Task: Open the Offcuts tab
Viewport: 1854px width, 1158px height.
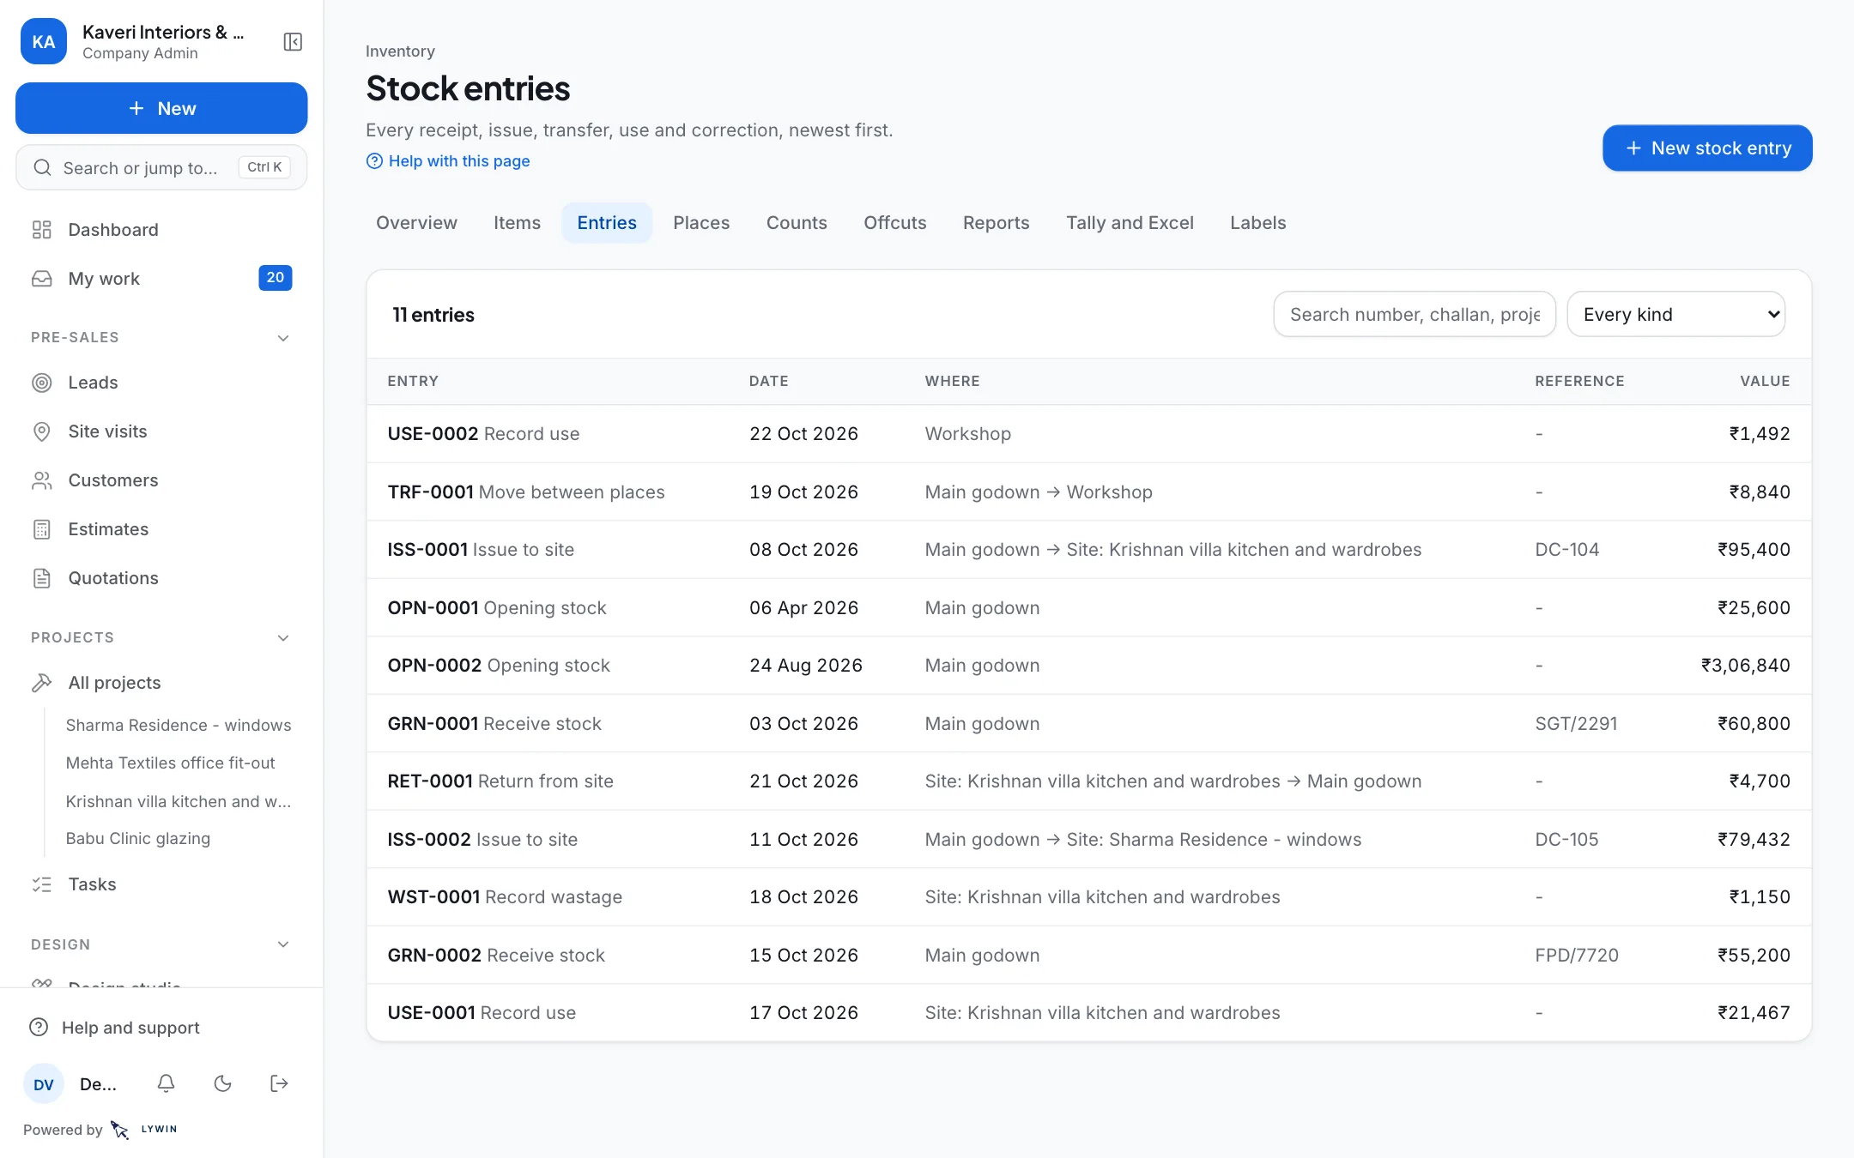Action: point(894,223)
